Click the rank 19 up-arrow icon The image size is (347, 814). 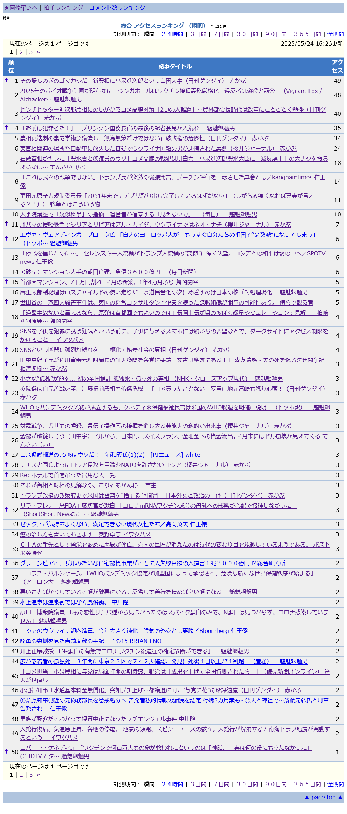coord(6,335)
